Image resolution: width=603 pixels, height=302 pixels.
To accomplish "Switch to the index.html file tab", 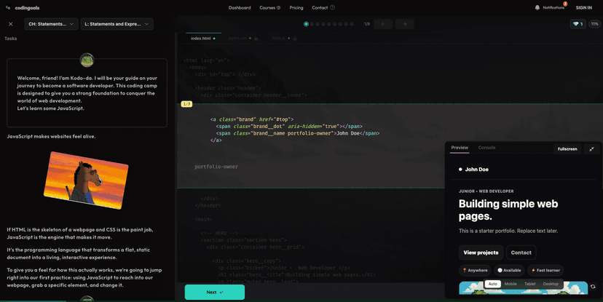I will click(203, 39).
